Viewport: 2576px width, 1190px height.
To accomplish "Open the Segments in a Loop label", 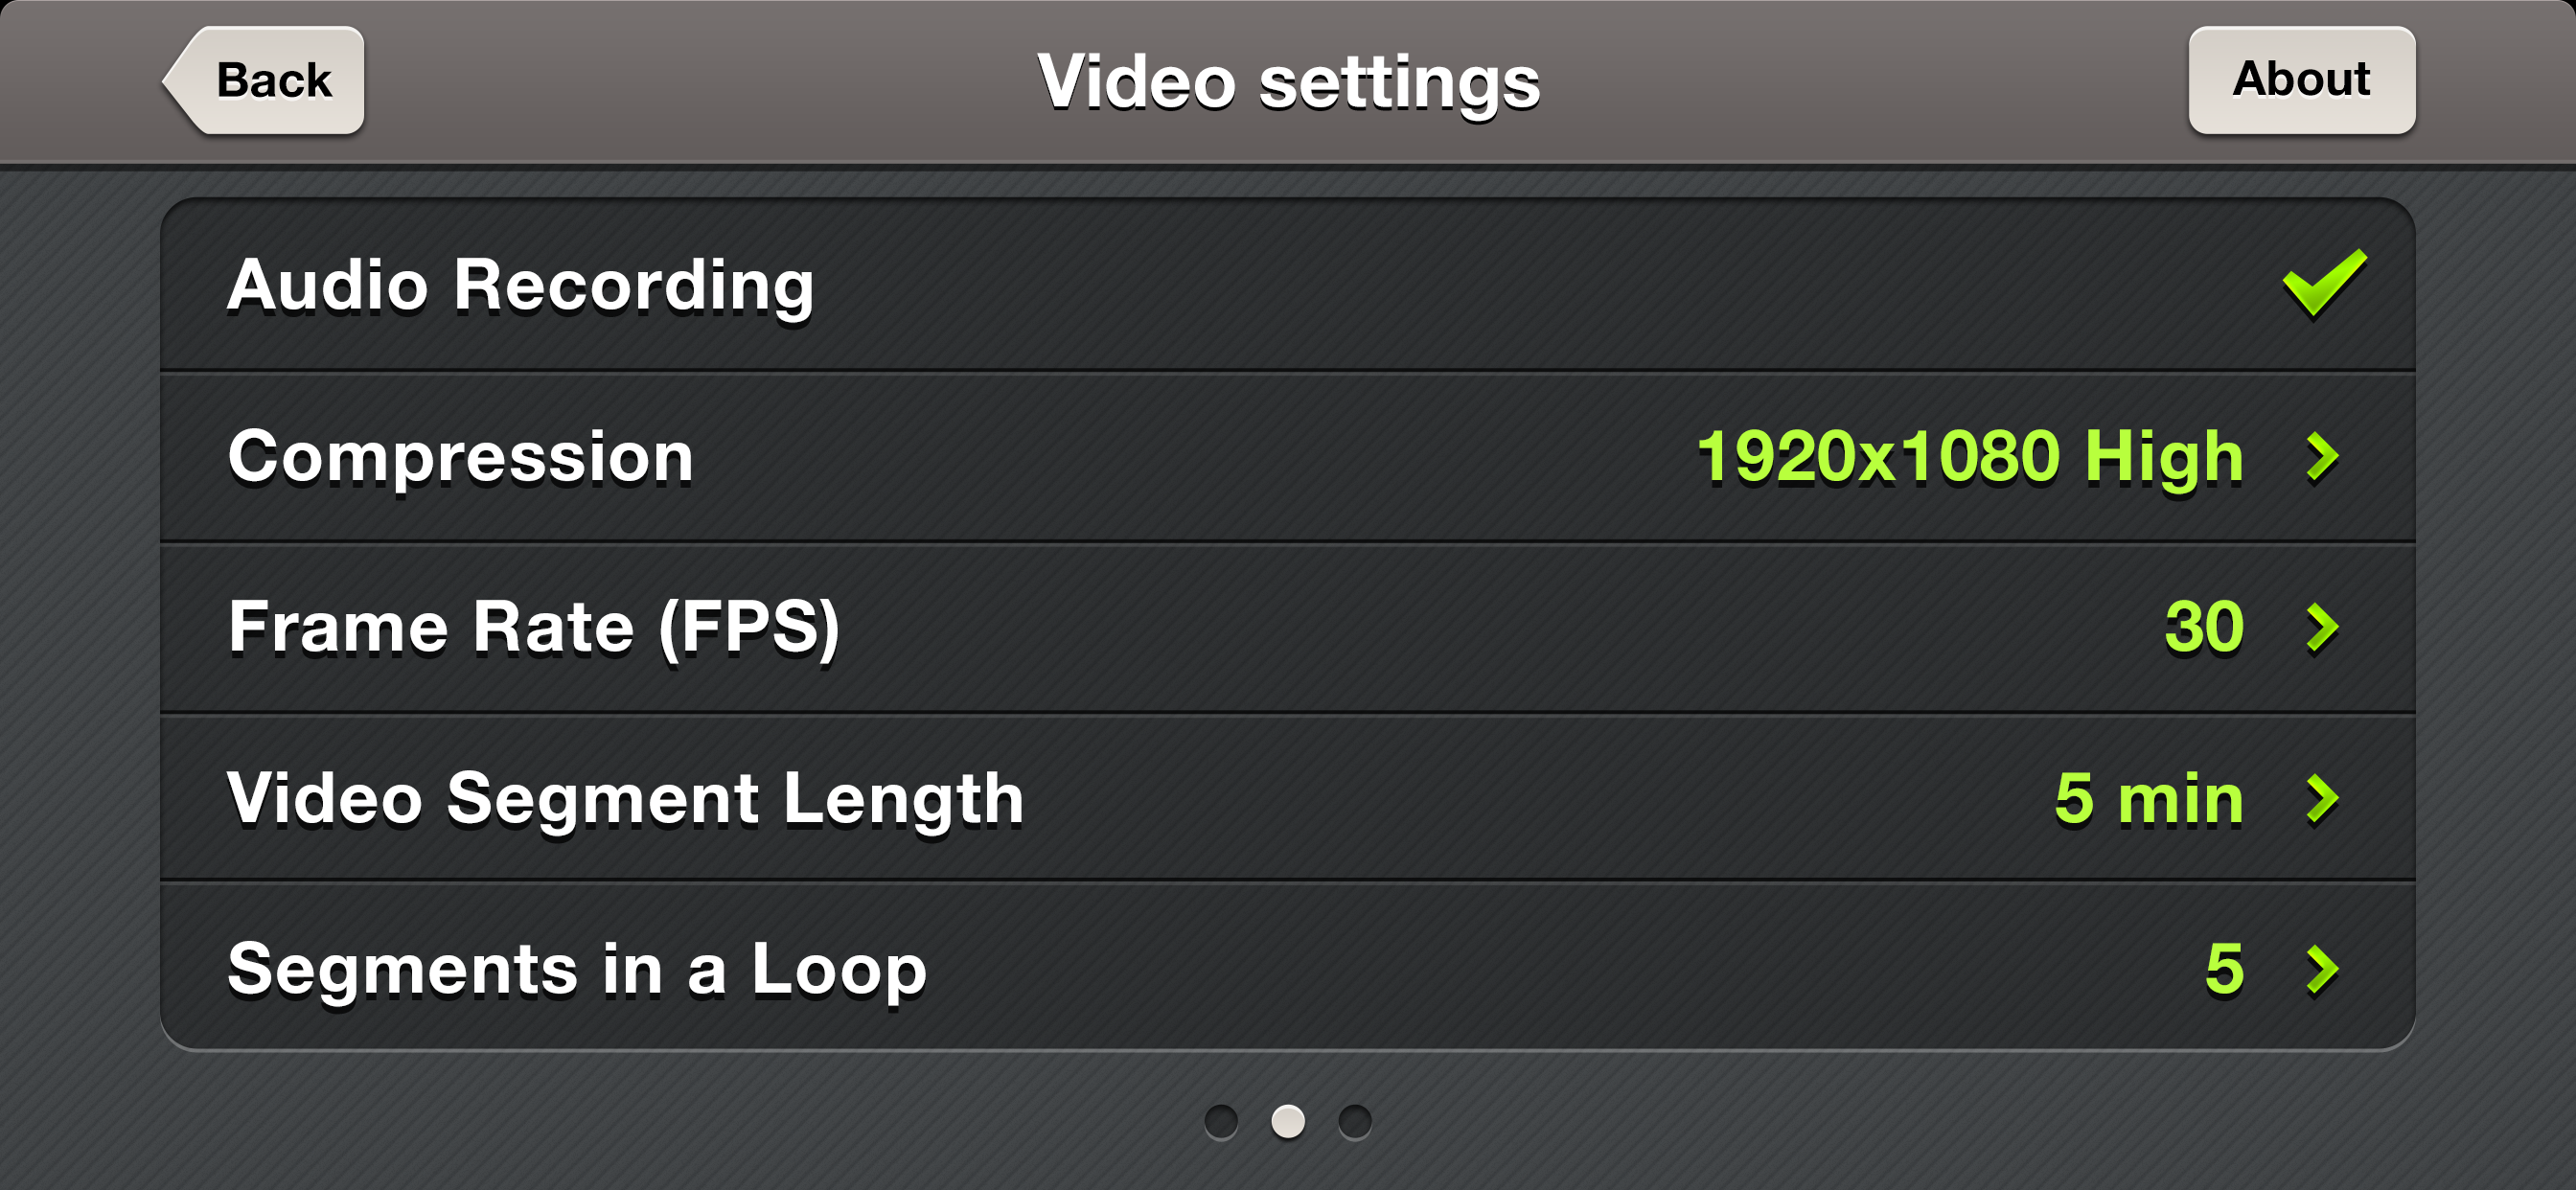I will tap(577, 969).
